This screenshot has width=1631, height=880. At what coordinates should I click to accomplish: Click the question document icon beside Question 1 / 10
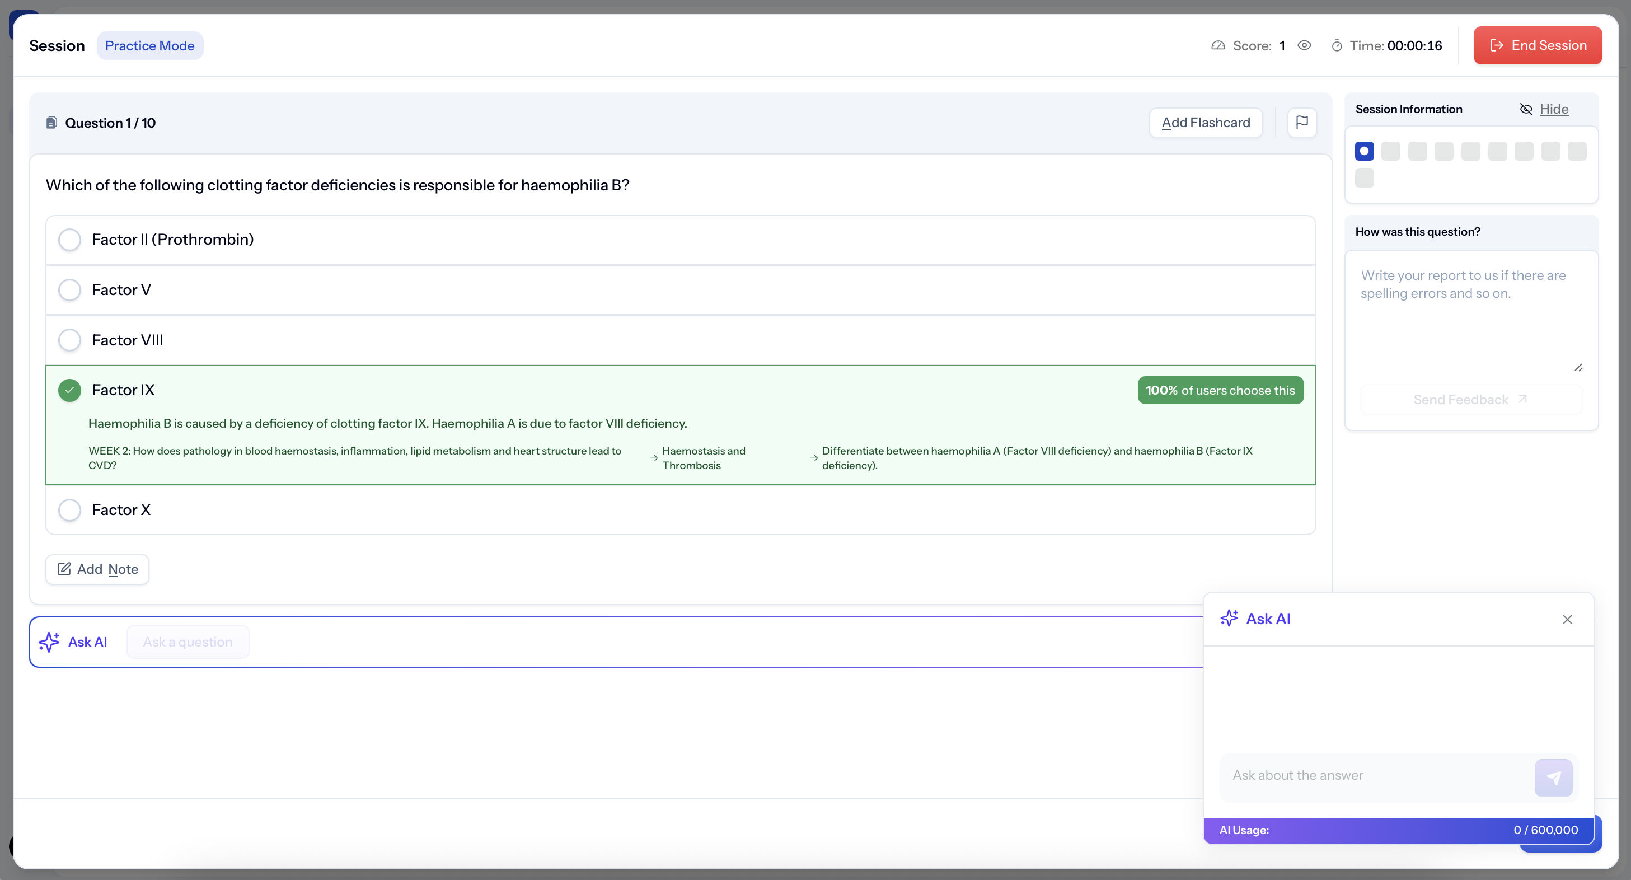click(52, 123)
